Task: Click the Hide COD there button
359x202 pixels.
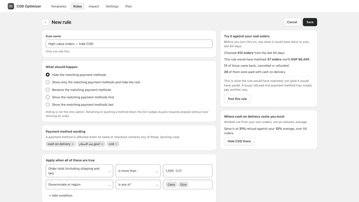Action: [x=239, y=141]
